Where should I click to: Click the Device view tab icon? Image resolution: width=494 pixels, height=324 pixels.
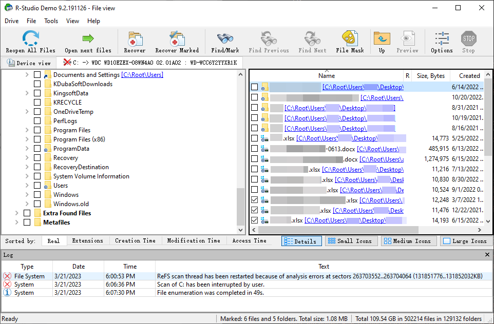[x=11, y=63]
